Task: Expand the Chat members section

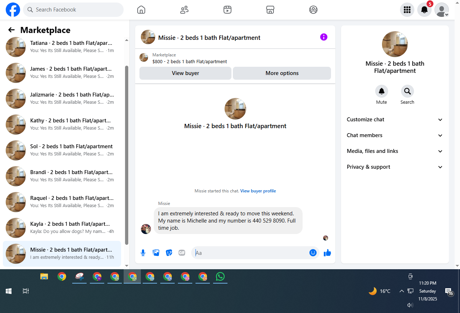Action: tap(395, 135)
